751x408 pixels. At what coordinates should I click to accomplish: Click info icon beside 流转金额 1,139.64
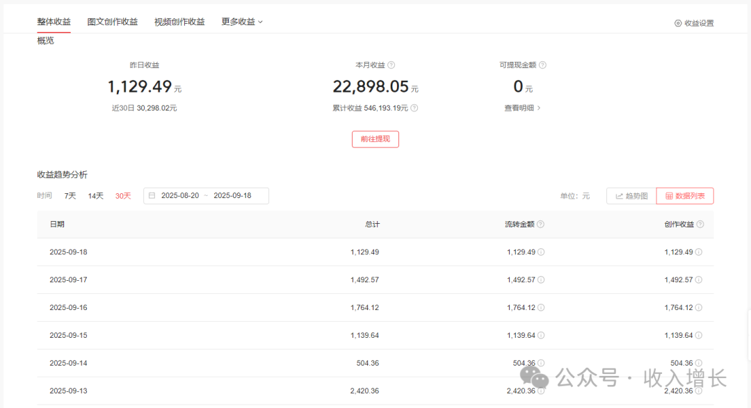(541, 335)
